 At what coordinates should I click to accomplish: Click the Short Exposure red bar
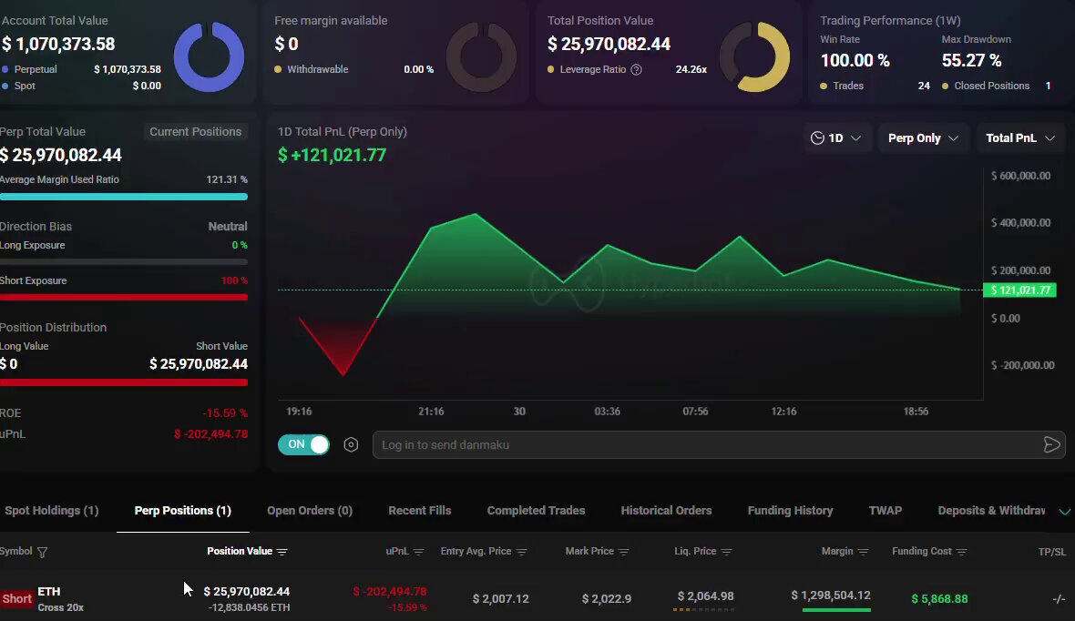click(124, 297)
